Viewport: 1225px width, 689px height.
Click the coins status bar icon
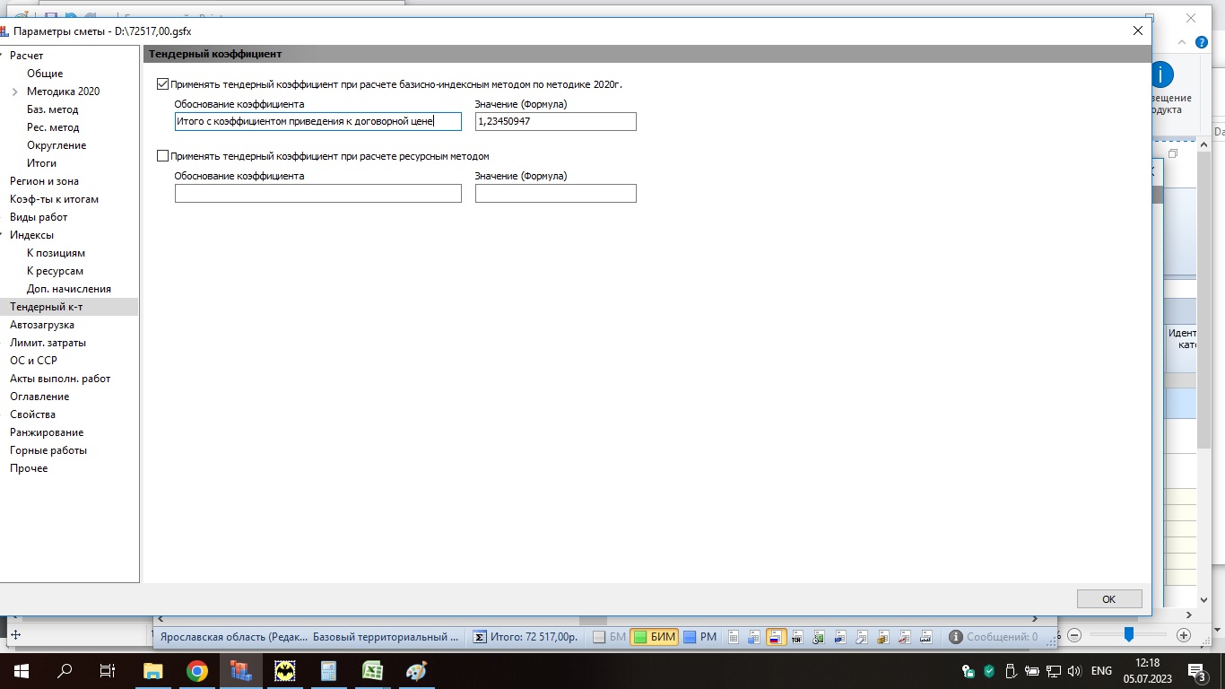(882, 637)
